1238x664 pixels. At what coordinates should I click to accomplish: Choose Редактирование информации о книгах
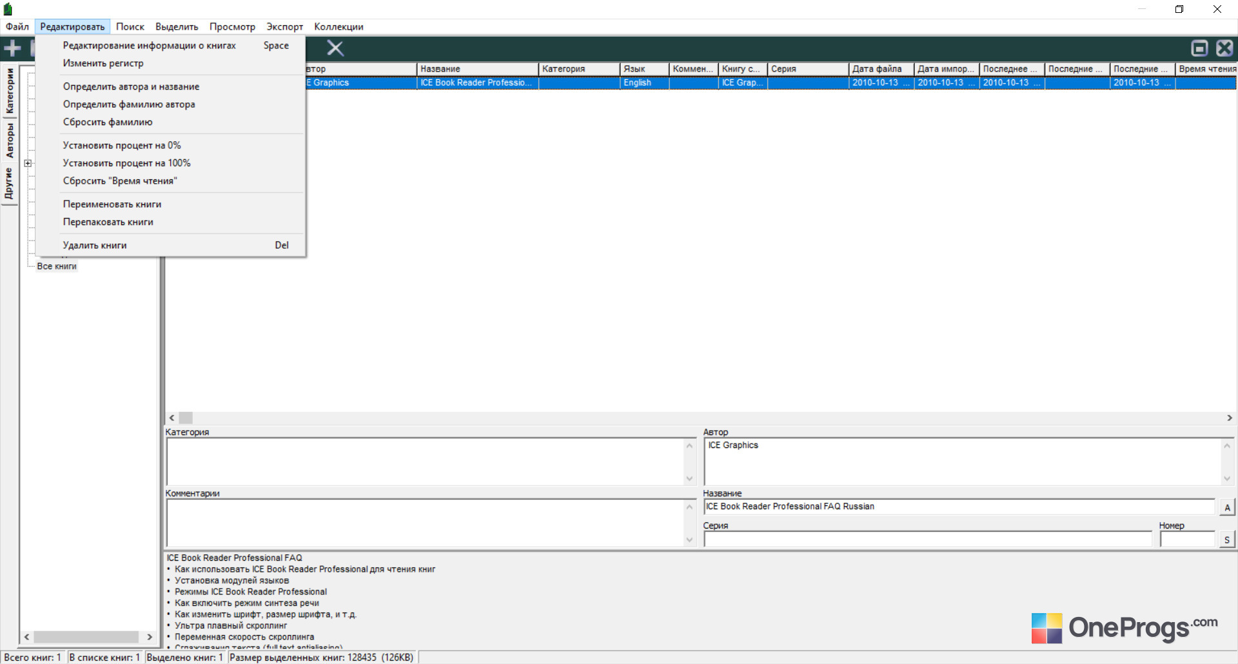(171, 45)
